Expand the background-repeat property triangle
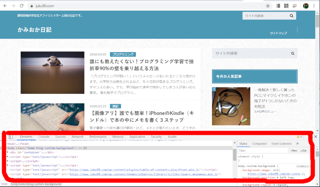Image resolution: width=320 pixels, height=187 pixels. 274,185
